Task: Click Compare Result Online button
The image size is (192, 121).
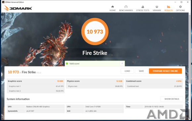Action: pos(165,71)
